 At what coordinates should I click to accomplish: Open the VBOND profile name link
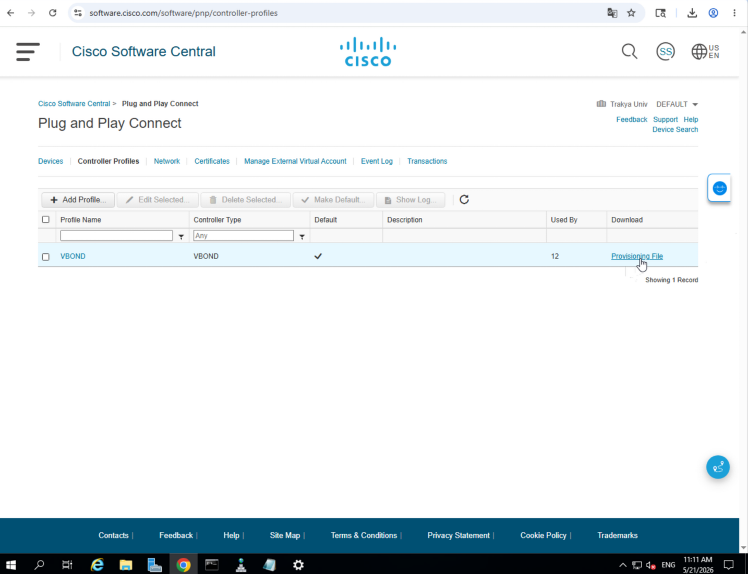click(x=73, y=257)
